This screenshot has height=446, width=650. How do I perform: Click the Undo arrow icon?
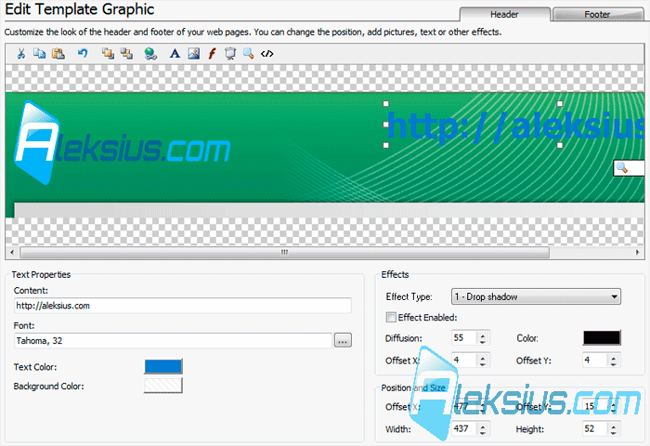83,54
